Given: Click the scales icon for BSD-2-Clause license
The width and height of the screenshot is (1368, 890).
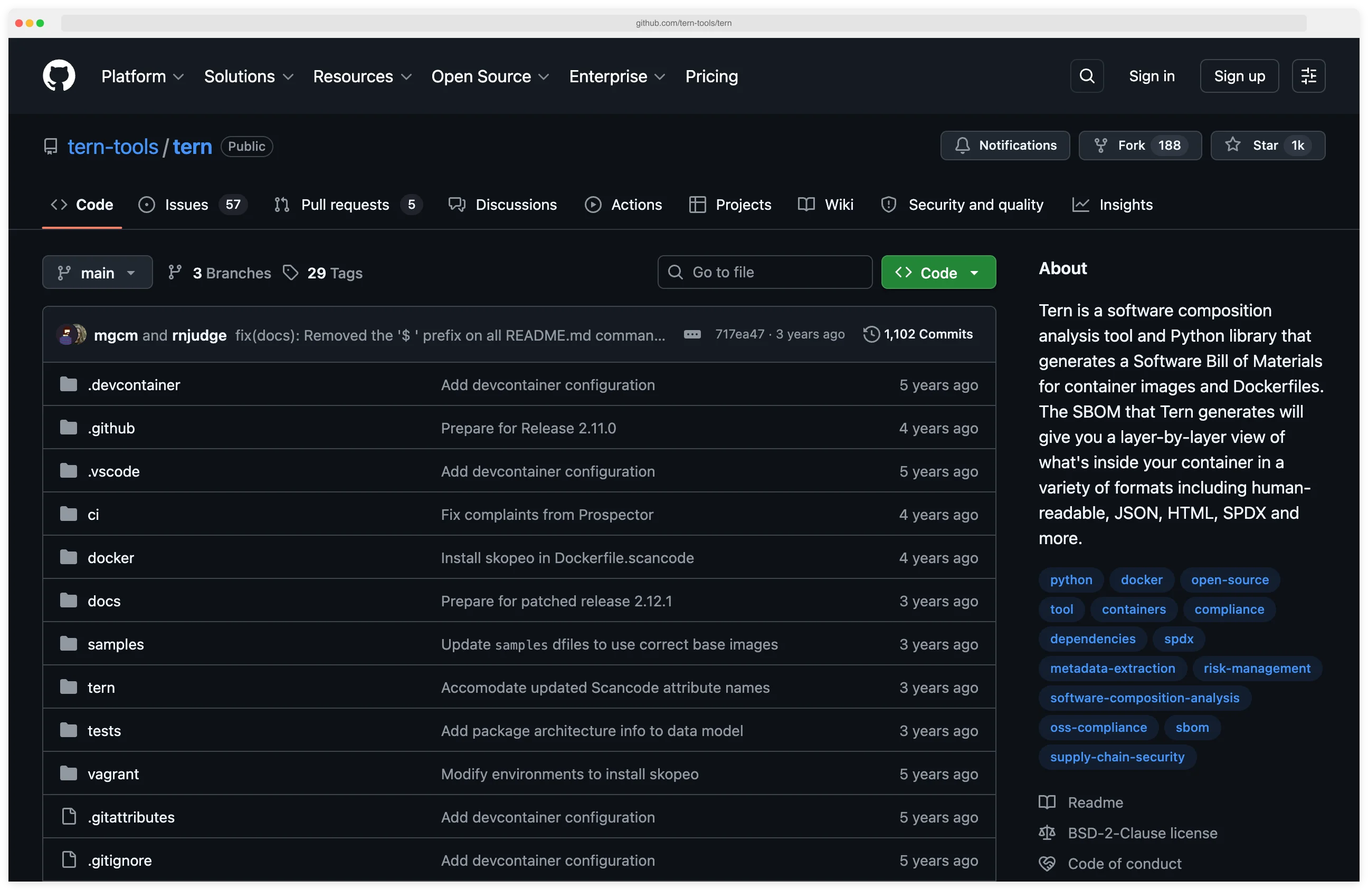Looking at the screenshot, I should pyautogui.click(x=1047, y=833).
